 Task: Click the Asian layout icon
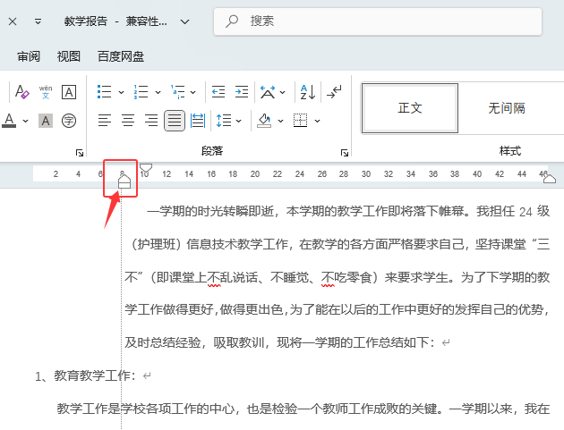tap(268, 92)
